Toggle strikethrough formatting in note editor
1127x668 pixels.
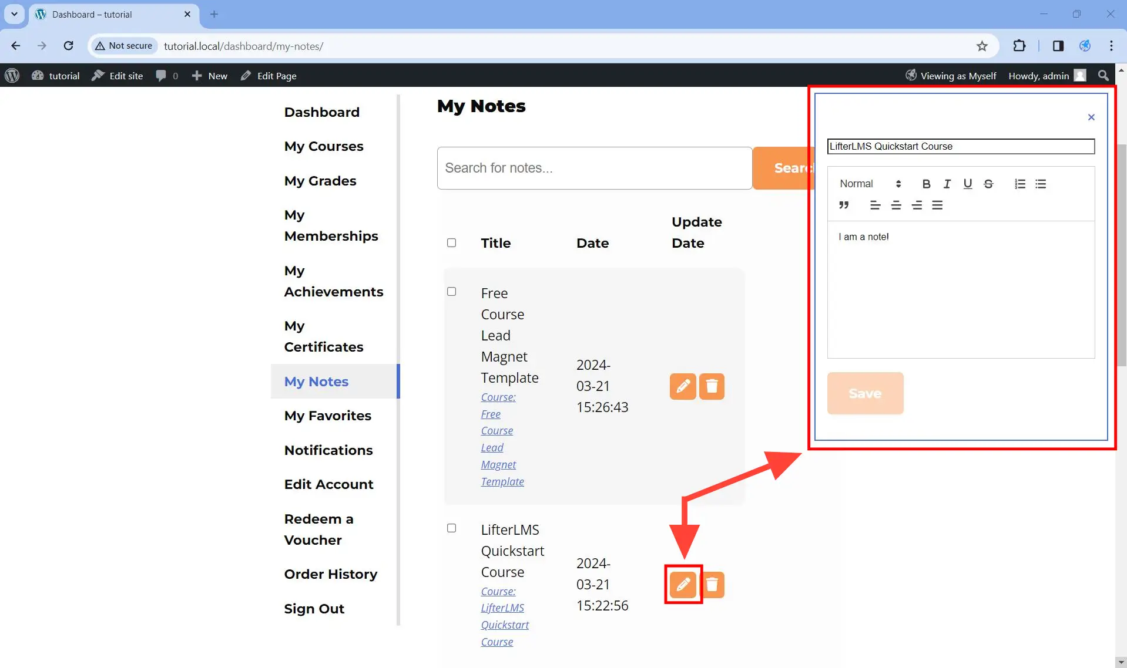[988, 184]
